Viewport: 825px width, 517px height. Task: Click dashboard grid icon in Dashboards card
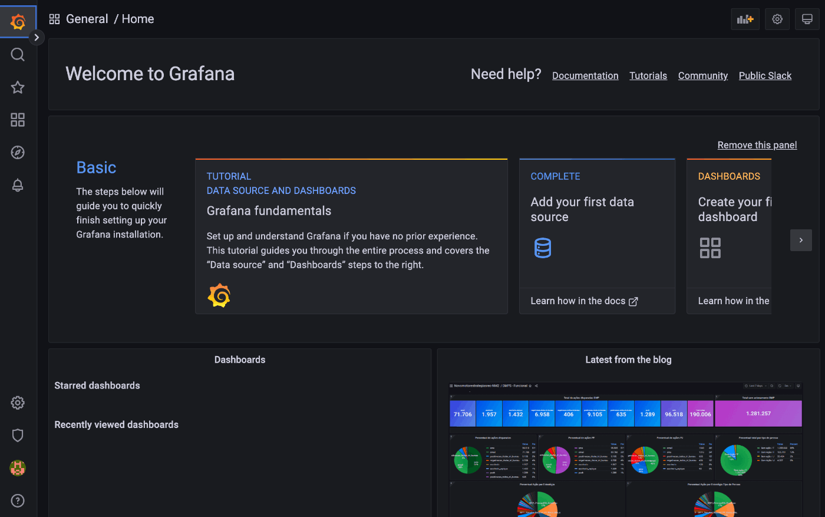pyautogui.click(x=710, y=248)
